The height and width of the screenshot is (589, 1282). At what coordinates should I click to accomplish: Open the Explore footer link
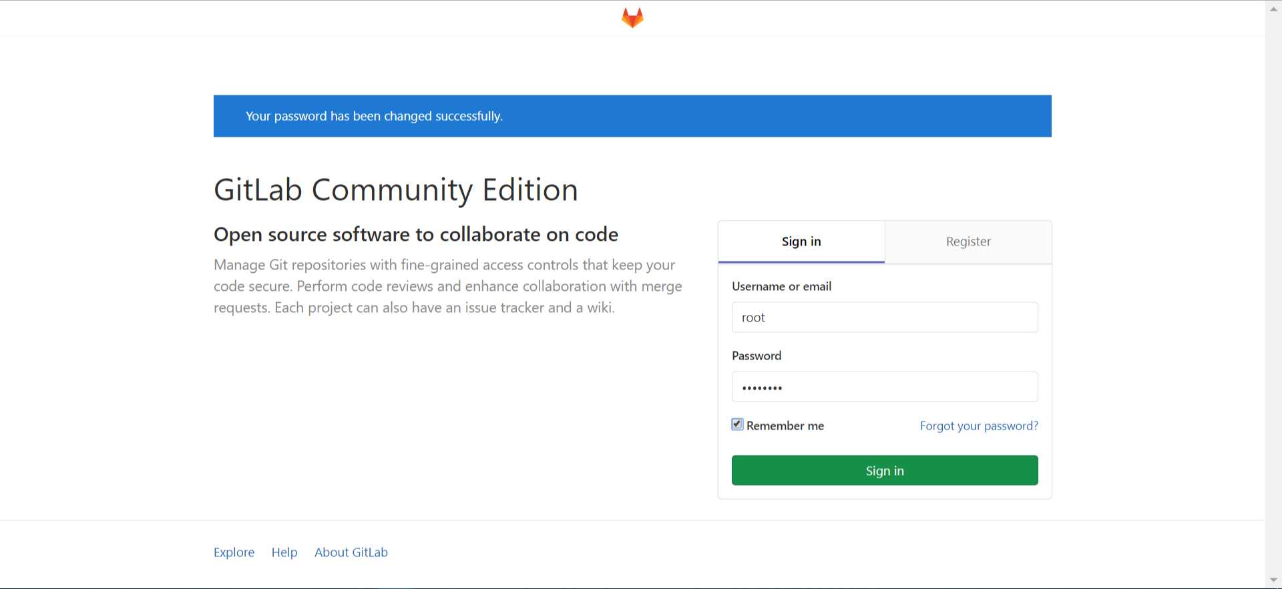(234, 552)
